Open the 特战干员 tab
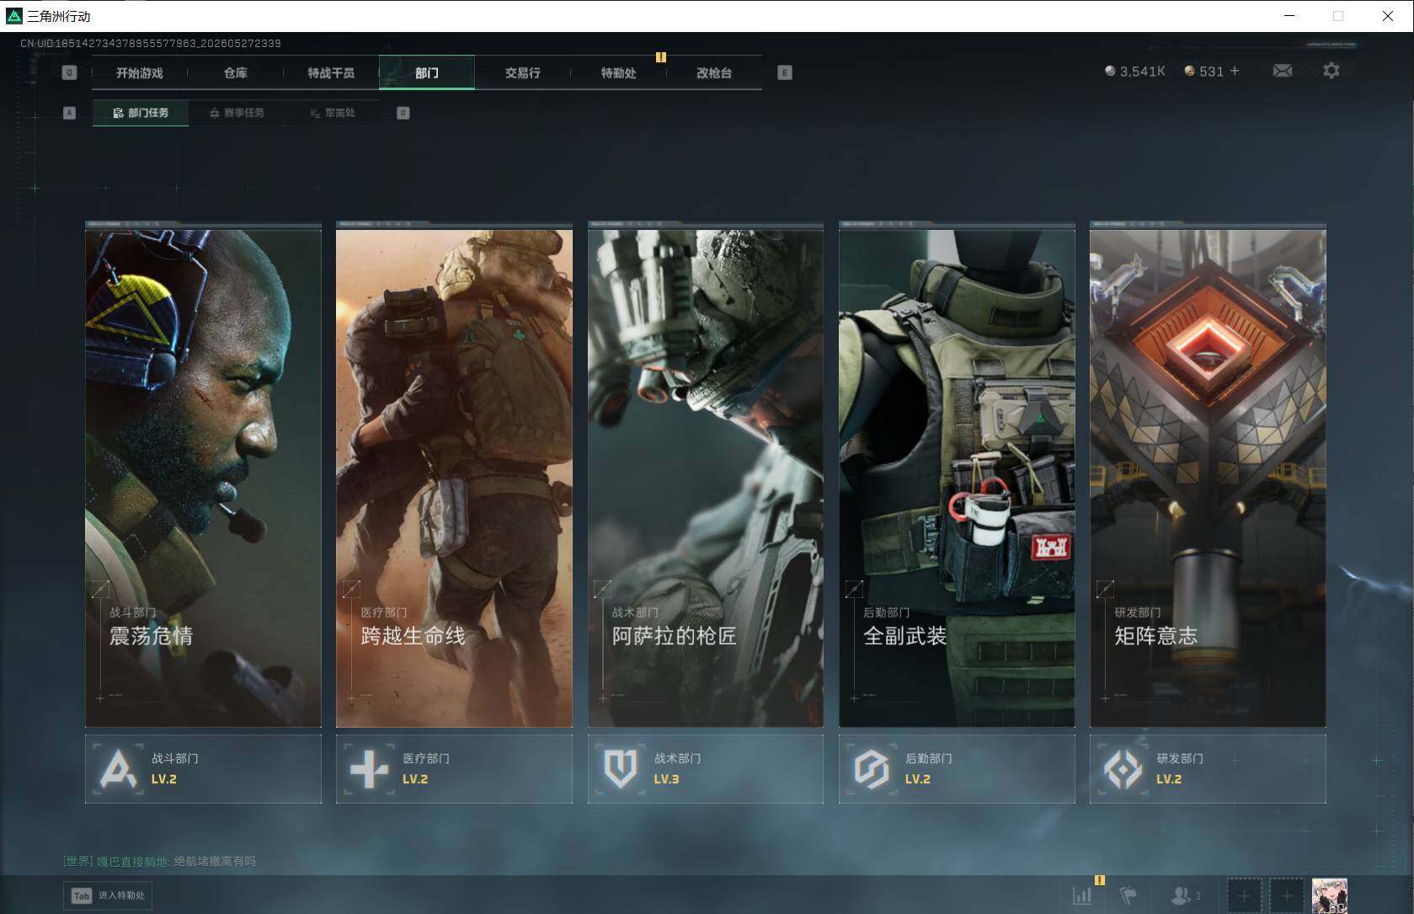The width and height of the screenshot is (1414, 914). tap(331, 73)
